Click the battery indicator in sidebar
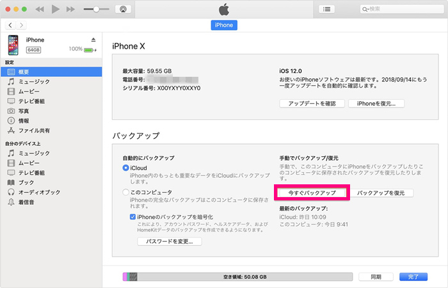The image size is (448, 288). click(x=89, y=50)
